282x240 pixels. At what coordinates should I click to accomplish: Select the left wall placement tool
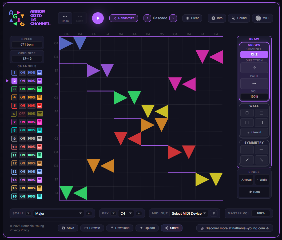[247, 123]
